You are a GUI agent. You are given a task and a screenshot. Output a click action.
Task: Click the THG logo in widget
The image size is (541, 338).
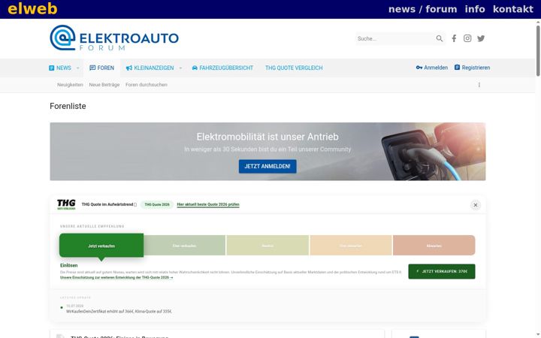(66, 204)
